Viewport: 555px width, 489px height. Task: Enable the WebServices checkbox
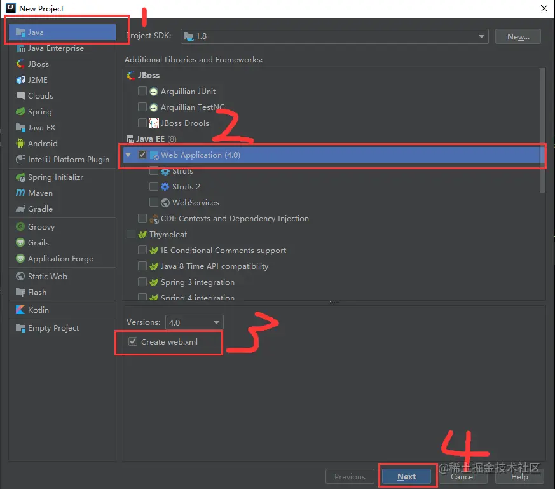154,202
